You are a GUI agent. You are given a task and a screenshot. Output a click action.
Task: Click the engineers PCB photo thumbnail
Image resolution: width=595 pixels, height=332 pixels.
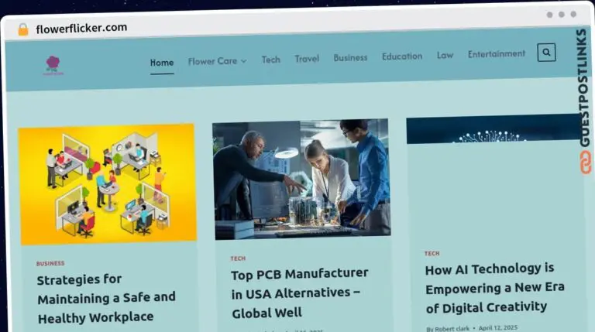pyautogui.click(x=301, y=179)
